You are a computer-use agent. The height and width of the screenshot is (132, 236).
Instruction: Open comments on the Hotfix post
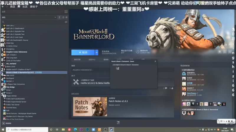click(165, 88)
